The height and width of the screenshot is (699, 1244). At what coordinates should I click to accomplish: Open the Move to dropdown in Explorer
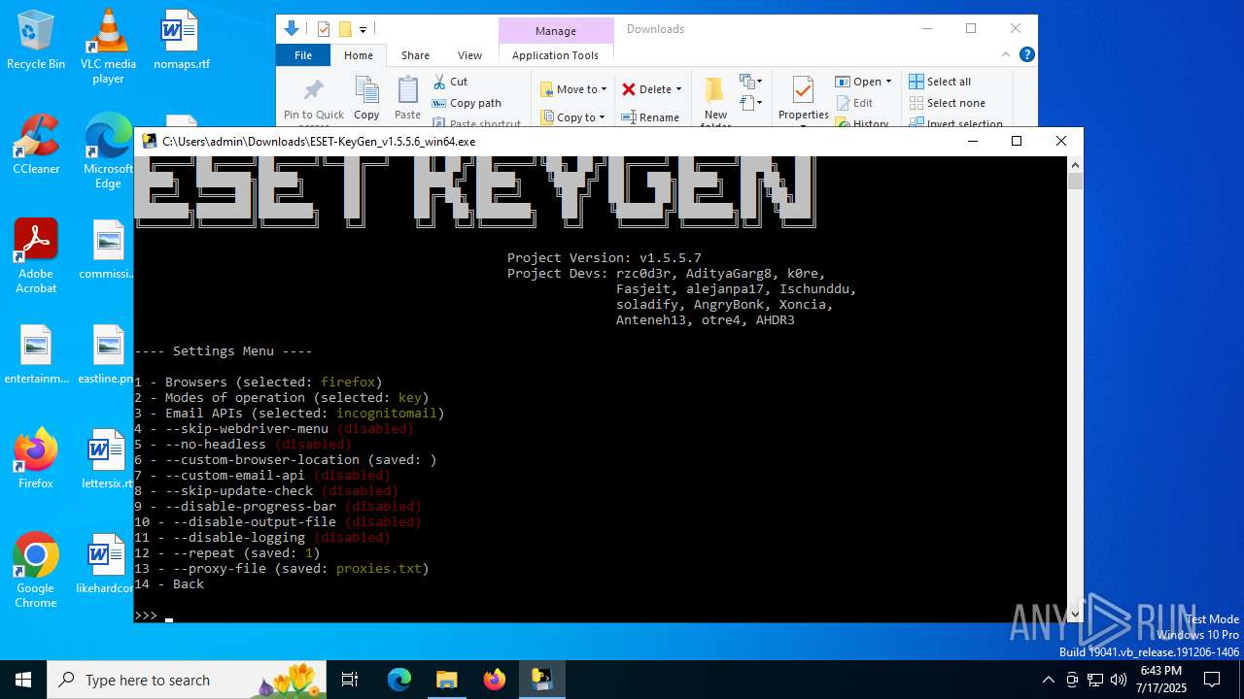coord(573,89)
